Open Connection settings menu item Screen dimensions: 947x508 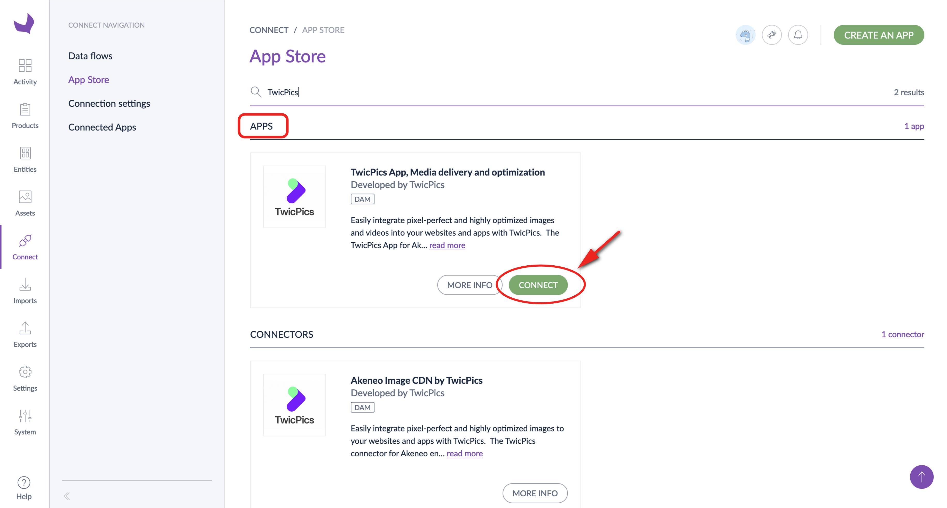109,103
